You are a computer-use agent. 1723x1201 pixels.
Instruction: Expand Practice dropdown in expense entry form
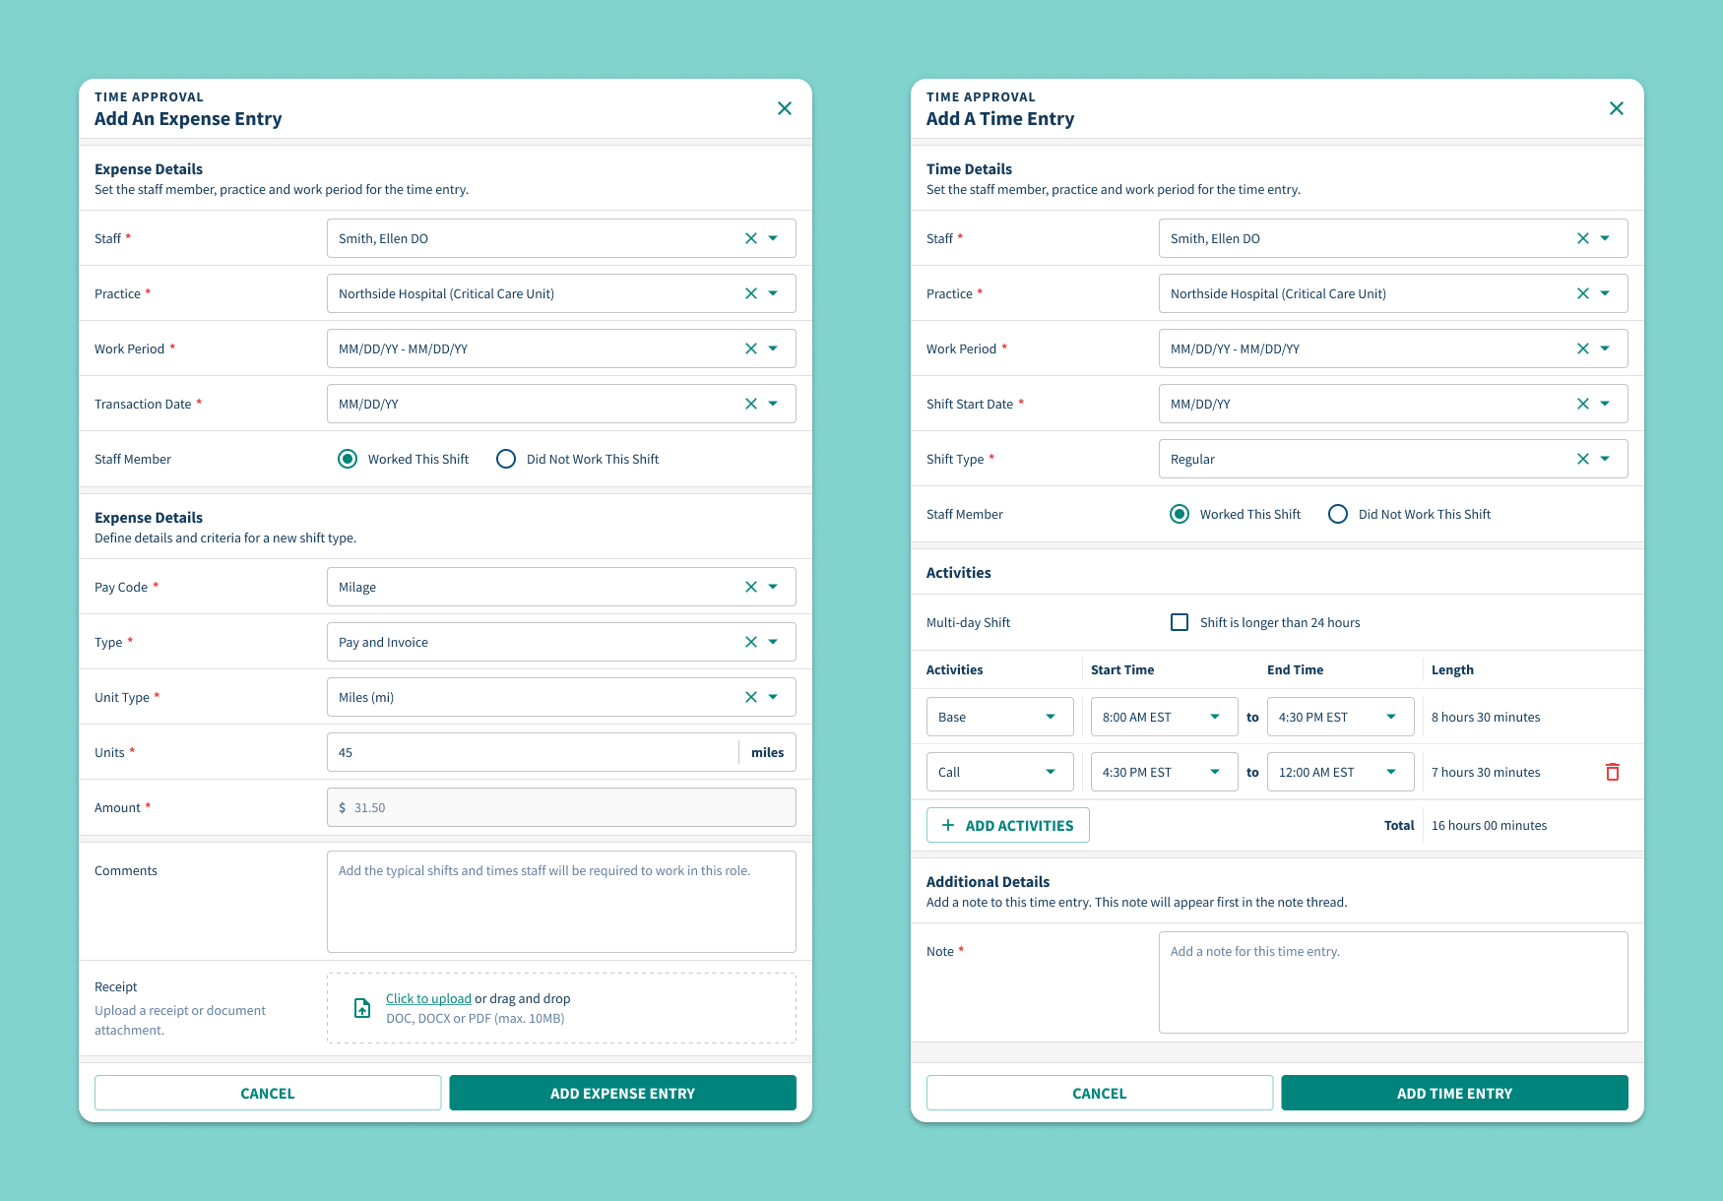click(x=773, y=293)
